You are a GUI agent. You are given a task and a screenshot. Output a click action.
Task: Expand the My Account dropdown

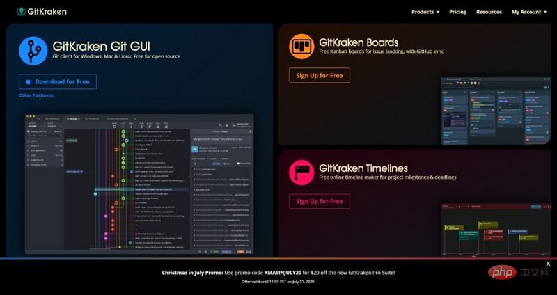(529, 12)
